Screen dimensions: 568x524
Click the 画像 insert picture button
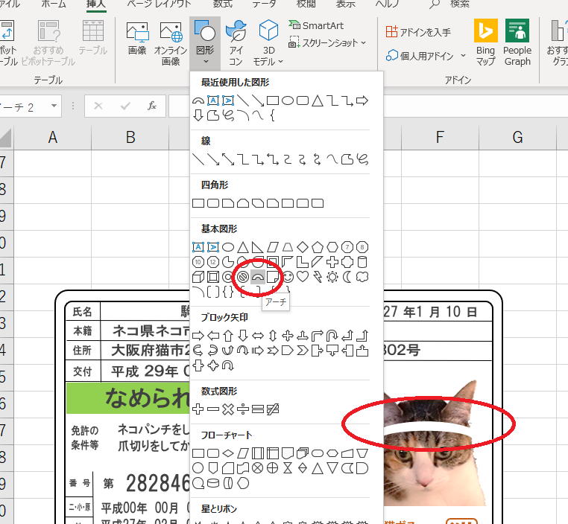pos(137,39)
